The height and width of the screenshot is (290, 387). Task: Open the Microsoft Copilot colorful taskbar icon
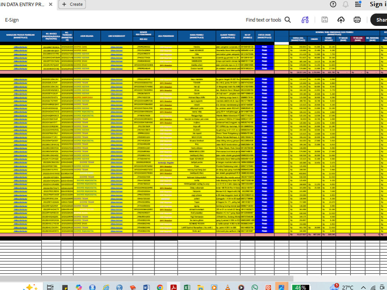(x=79, y=287)
